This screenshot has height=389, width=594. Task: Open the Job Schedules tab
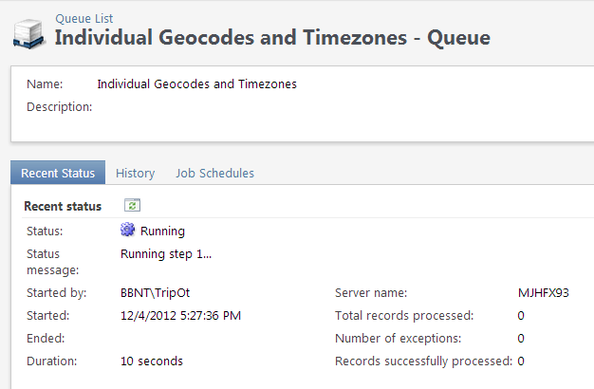point(214,173)
